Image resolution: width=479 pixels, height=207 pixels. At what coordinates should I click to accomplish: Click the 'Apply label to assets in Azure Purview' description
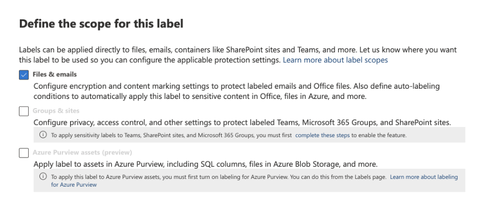click(205, 164)
